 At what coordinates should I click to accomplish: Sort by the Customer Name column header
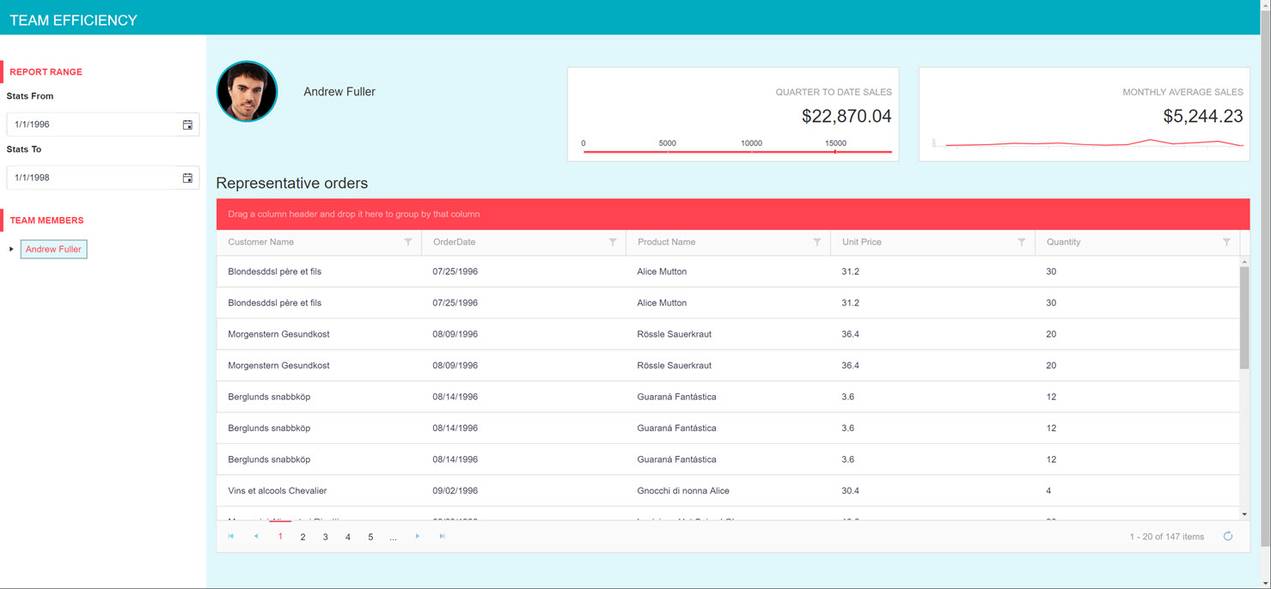pyautogui.click(x=261, y=242)
